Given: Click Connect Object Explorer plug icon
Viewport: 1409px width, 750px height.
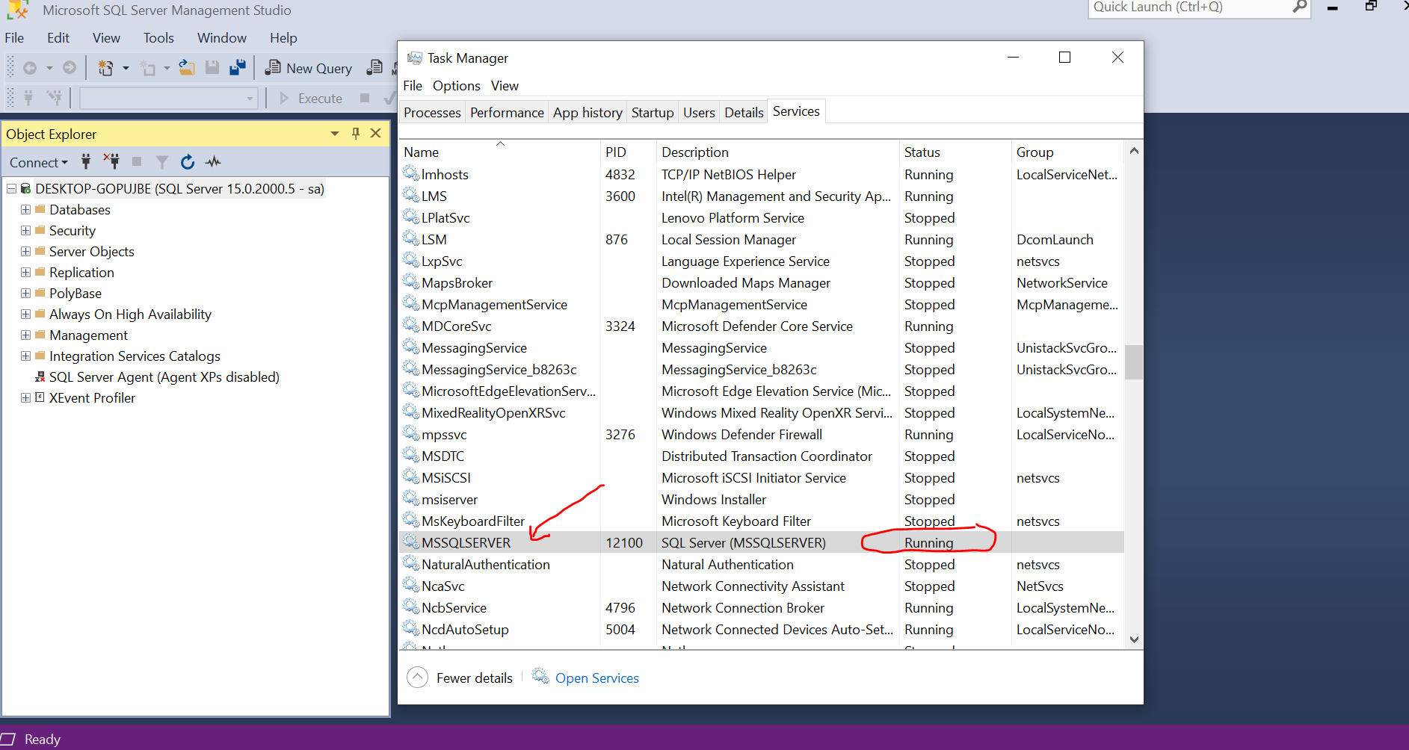Looking at the screenshot, I should (x=86, y=161).
